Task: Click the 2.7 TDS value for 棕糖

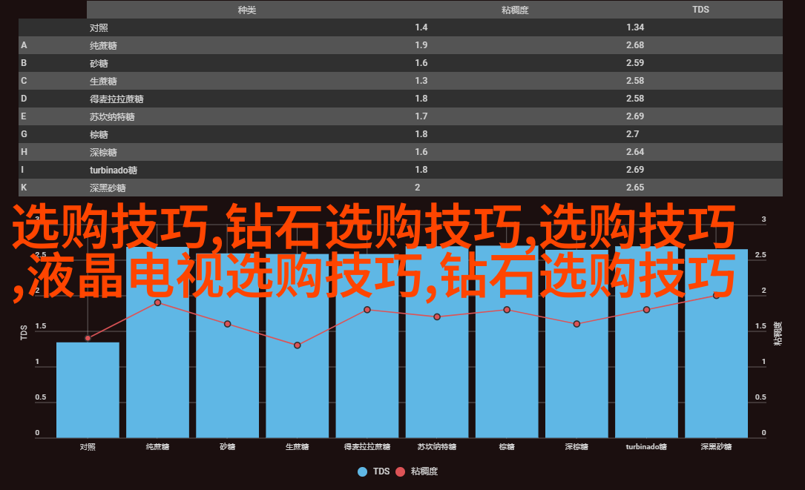Action: tap(632, 134)
